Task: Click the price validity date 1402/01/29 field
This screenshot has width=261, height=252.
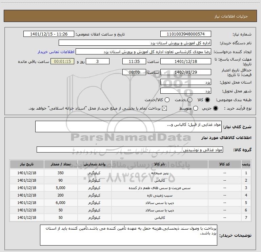Action: [186, 72]
